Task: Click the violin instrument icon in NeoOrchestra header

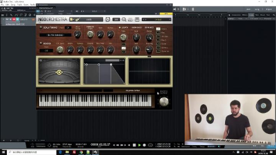Action: coord(77,20)
